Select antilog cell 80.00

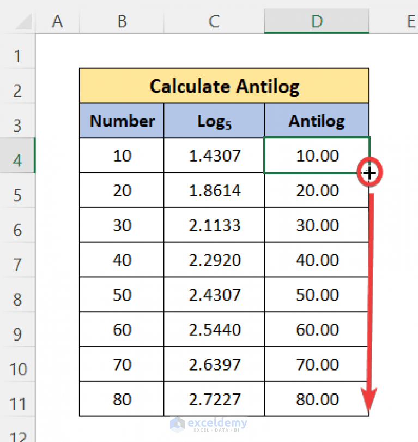coord(317,399)
